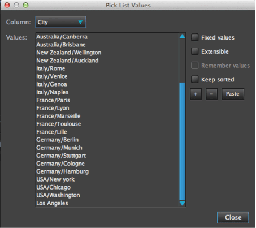
Task: Choose Germany/Stuttgart value
Action: pos(107,156)
